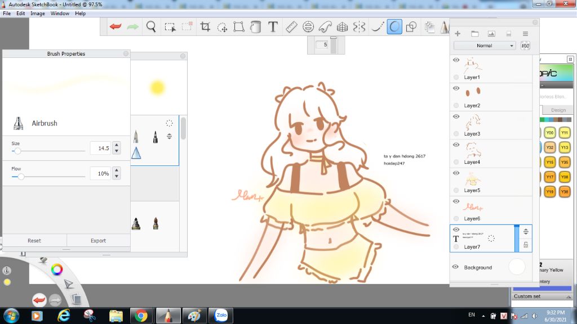This screenshot has width=577, height=324.
Task: Hide Layer7 with its eye icon
Action: [456, 229]
